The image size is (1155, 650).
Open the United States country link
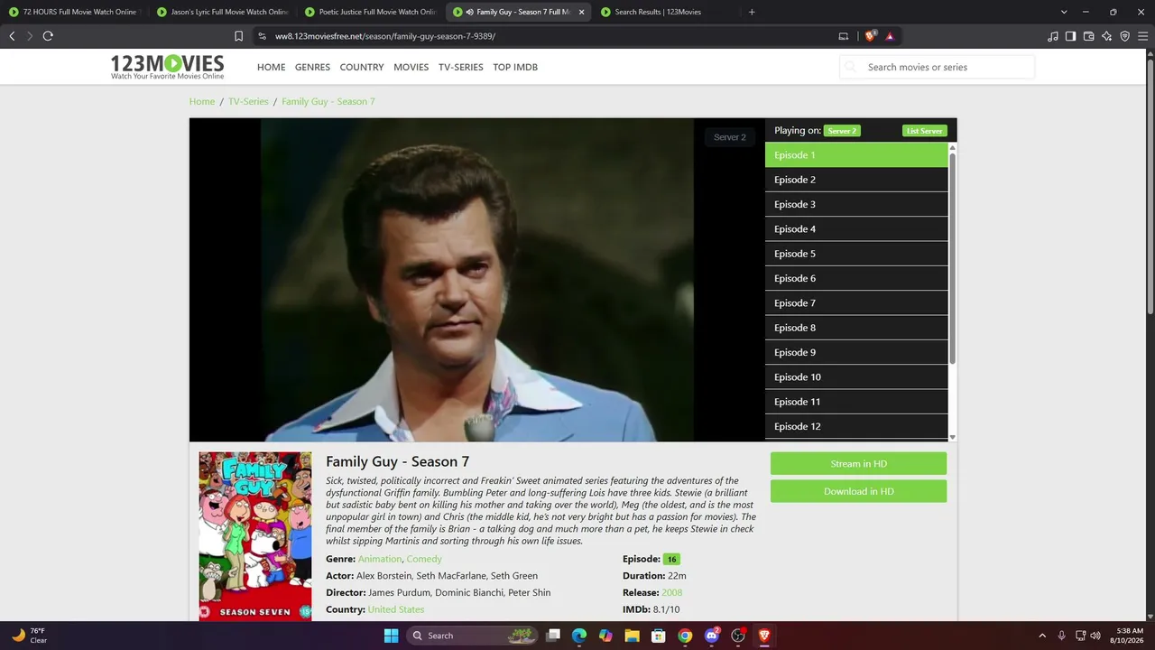[396, 609]
